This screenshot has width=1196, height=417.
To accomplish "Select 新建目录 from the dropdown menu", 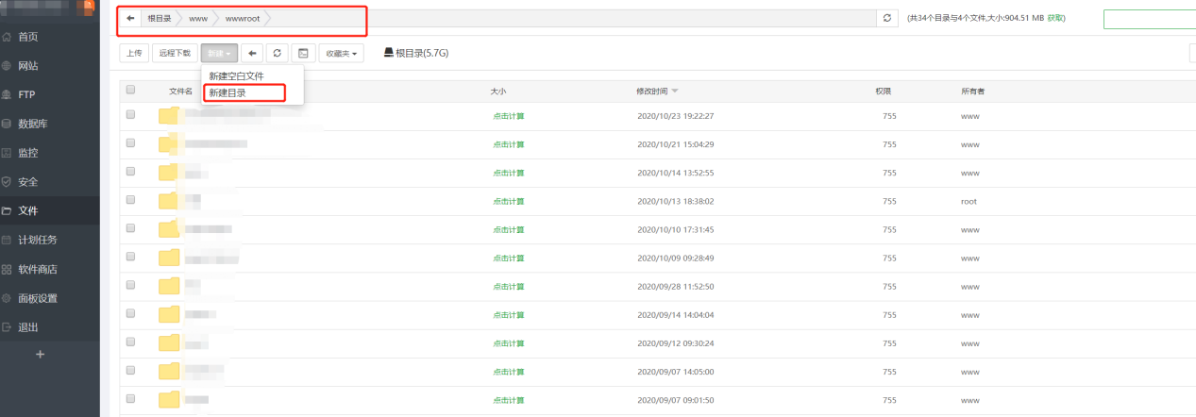I will tap(227, 92).
